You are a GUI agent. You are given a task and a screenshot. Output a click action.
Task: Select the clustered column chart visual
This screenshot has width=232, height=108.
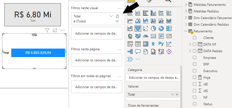pos(153,13)
